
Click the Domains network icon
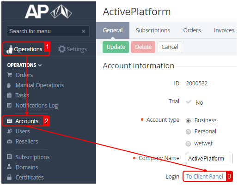(x=9, y=167)
